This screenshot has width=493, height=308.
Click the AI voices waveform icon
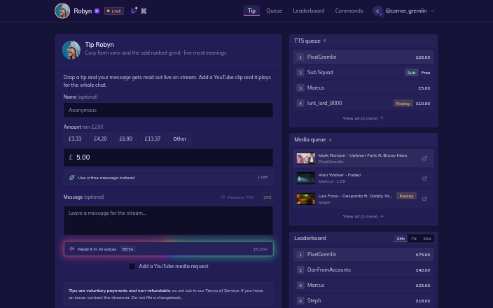71,249
